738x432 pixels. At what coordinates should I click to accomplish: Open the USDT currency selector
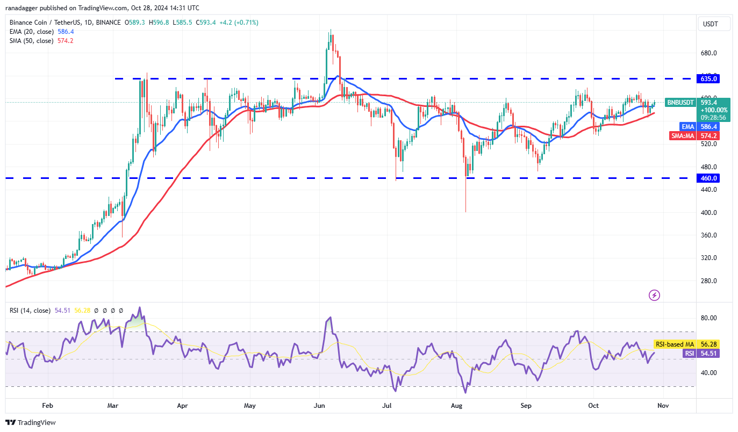coord(714,24)
